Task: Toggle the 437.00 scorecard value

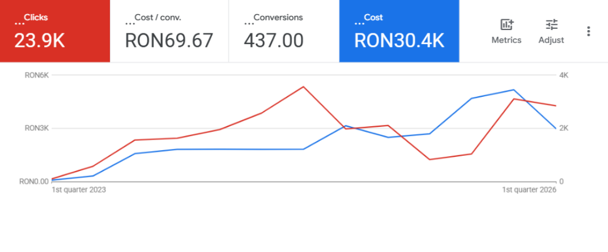Action: point(274,41)
